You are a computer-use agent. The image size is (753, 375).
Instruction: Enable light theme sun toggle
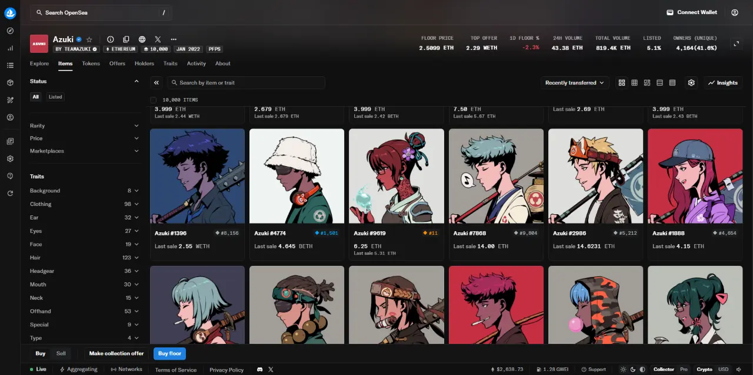(x=624, y=369)
